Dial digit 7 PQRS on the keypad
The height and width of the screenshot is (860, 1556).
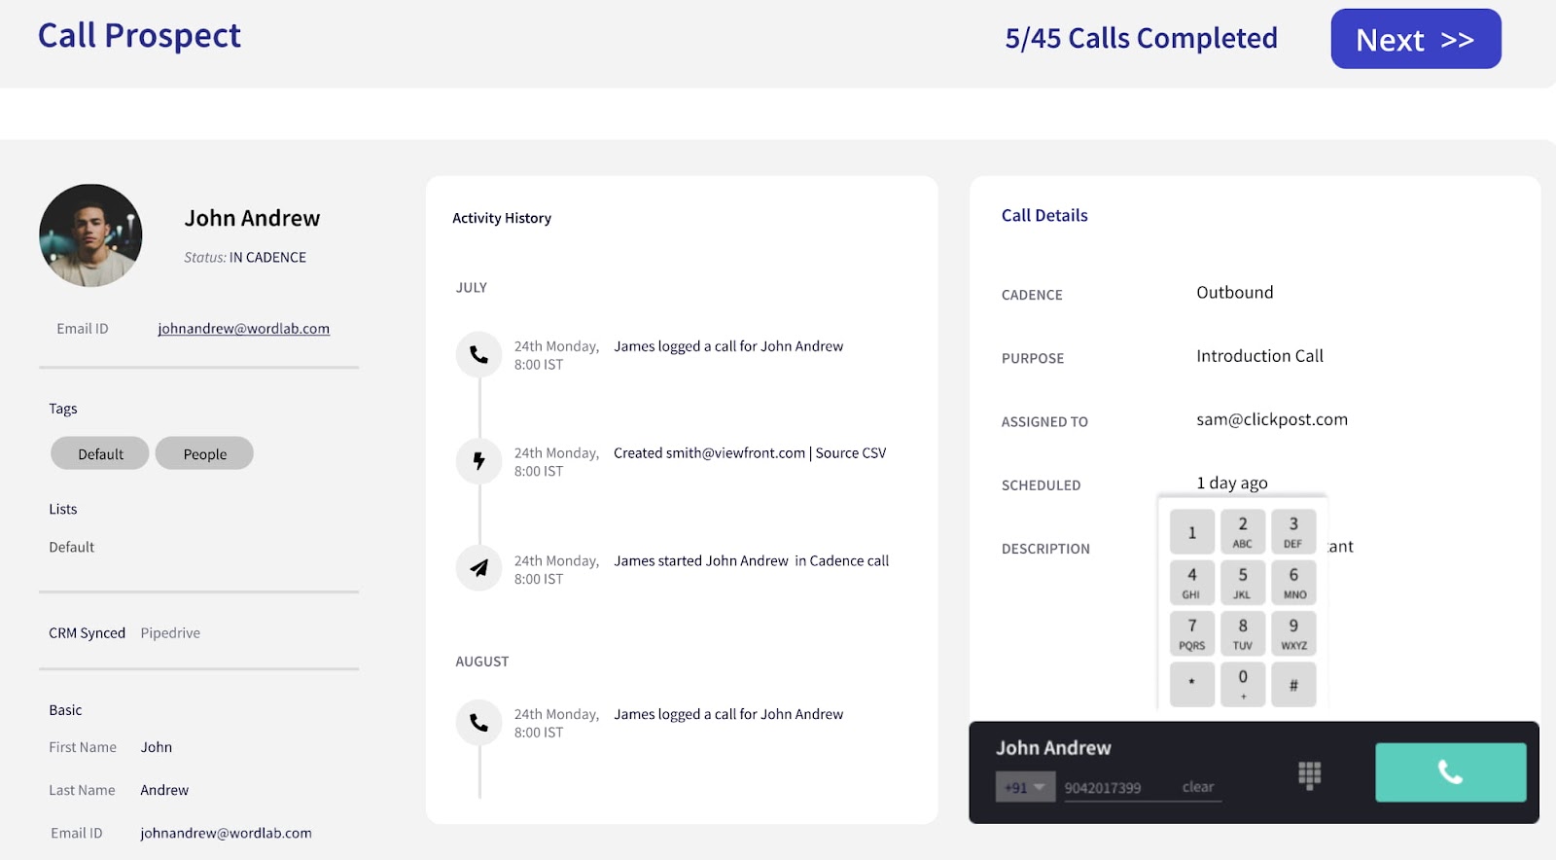1192,633
